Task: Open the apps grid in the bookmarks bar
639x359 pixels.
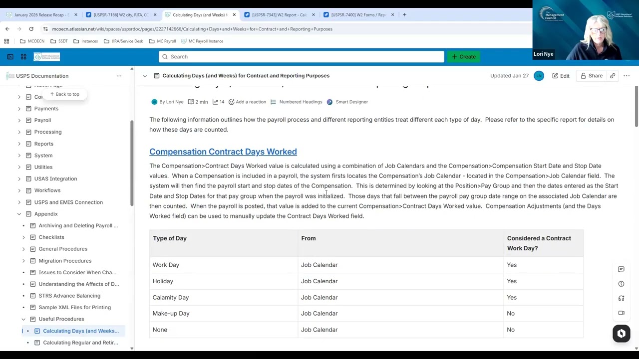Action: [7, 41]
